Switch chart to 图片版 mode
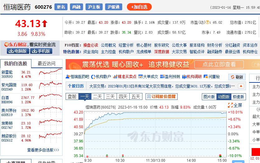Viewport: 260px width, 163px height. 209,97
